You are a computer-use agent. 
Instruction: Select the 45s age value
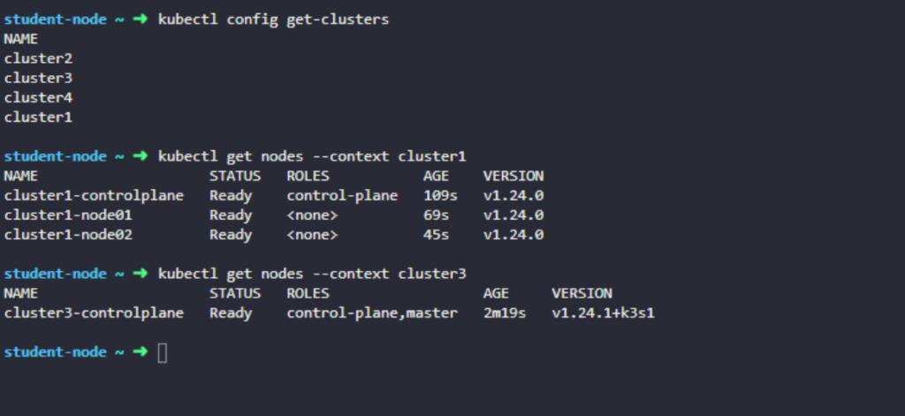pyautogui.click(x=436, y=234)
